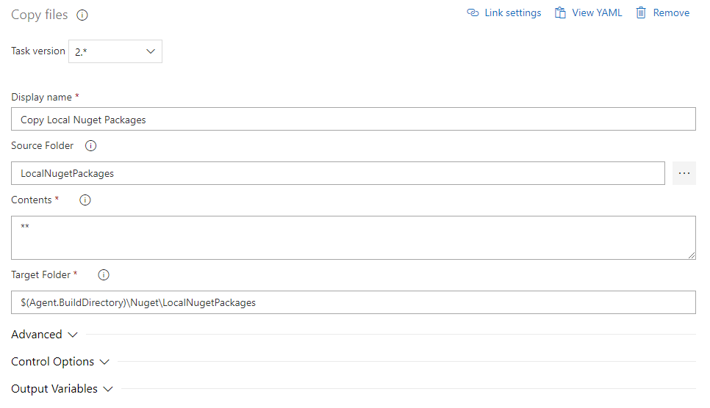The image size is (710, 408).
Task: Edit the Target Folder input field
Action: [354, 302]
